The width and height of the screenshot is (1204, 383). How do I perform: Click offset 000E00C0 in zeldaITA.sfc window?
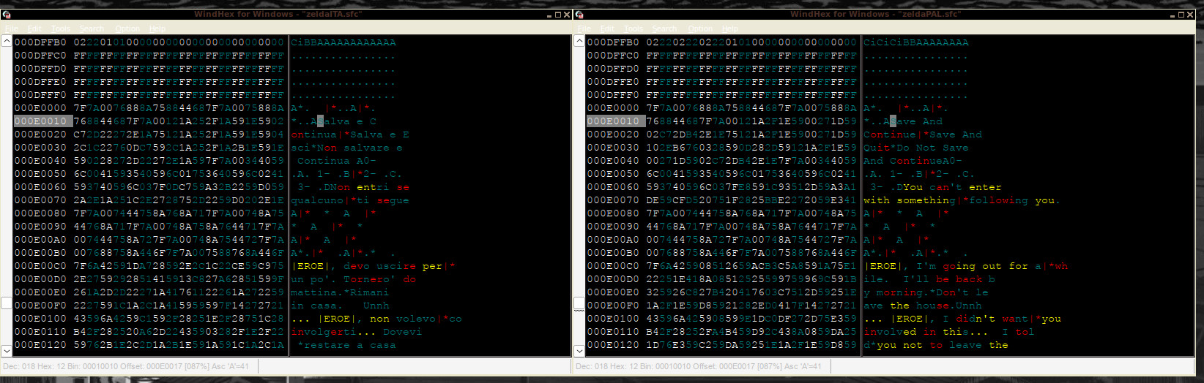tap(40, 266)
